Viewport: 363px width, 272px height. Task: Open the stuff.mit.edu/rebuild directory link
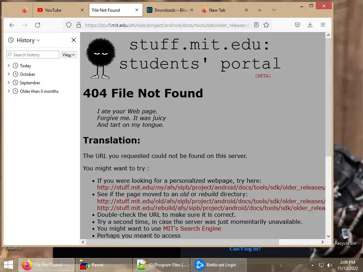click(x=211, y=208)
